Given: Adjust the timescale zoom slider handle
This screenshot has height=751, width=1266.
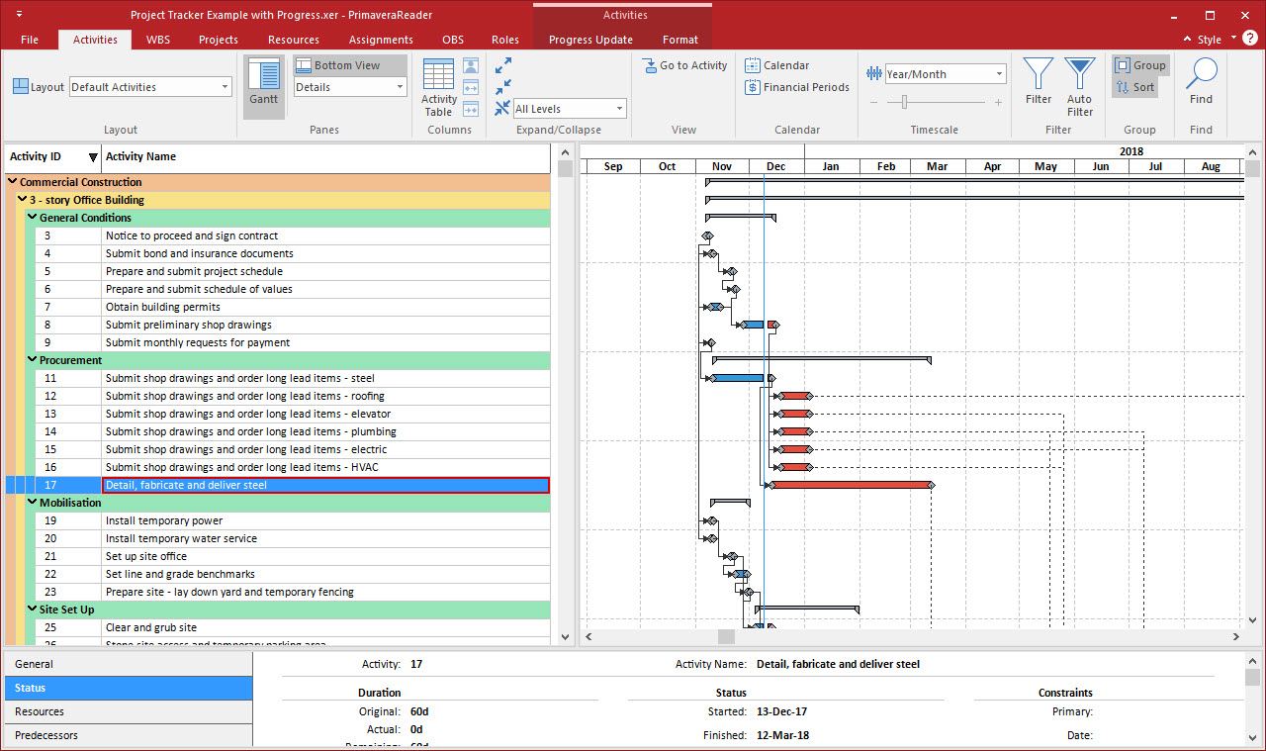Looking at the screenshot, I should click(x=905, y=102).
